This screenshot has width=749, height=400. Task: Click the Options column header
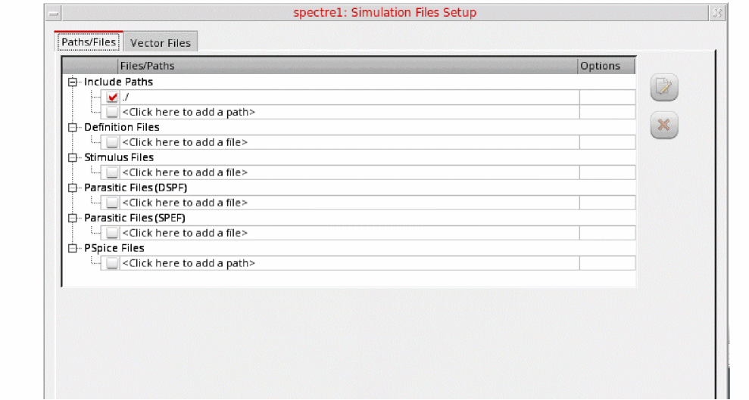coord(600,66)
